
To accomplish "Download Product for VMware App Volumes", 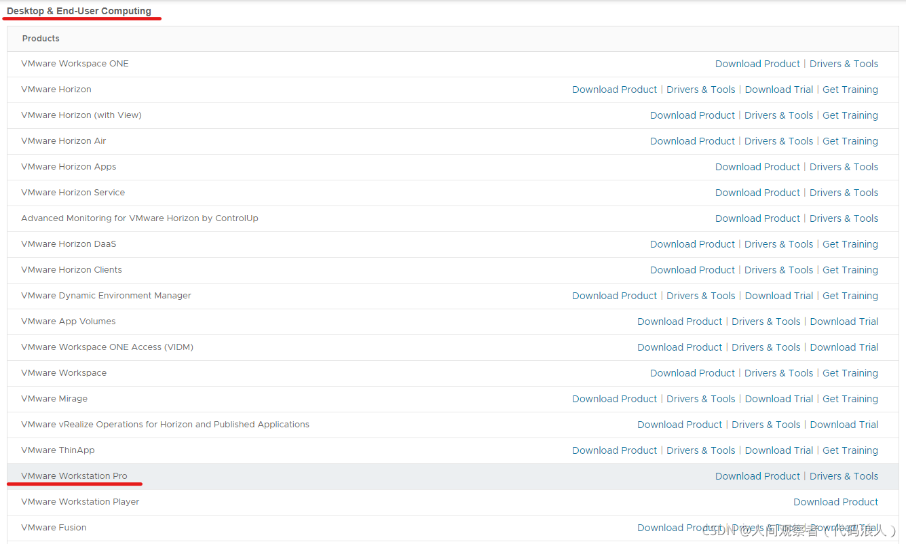I will tap(679, 322).
